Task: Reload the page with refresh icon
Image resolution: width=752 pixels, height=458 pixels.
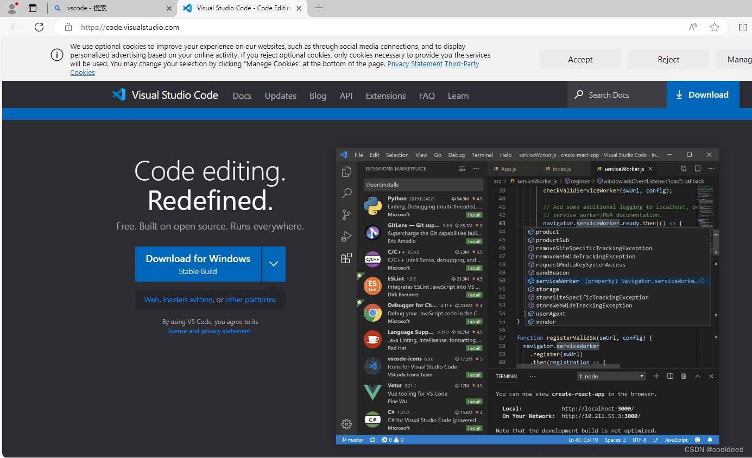Action: pyautogui.click(x=39, y=27)
